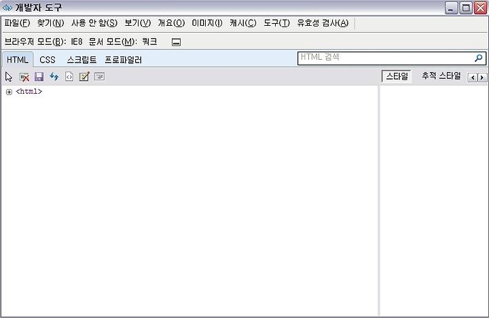The width and height of the screenshot is (489, 318).
Task: Toggle edit mode pencil icon
Action: tap(84, 77)
